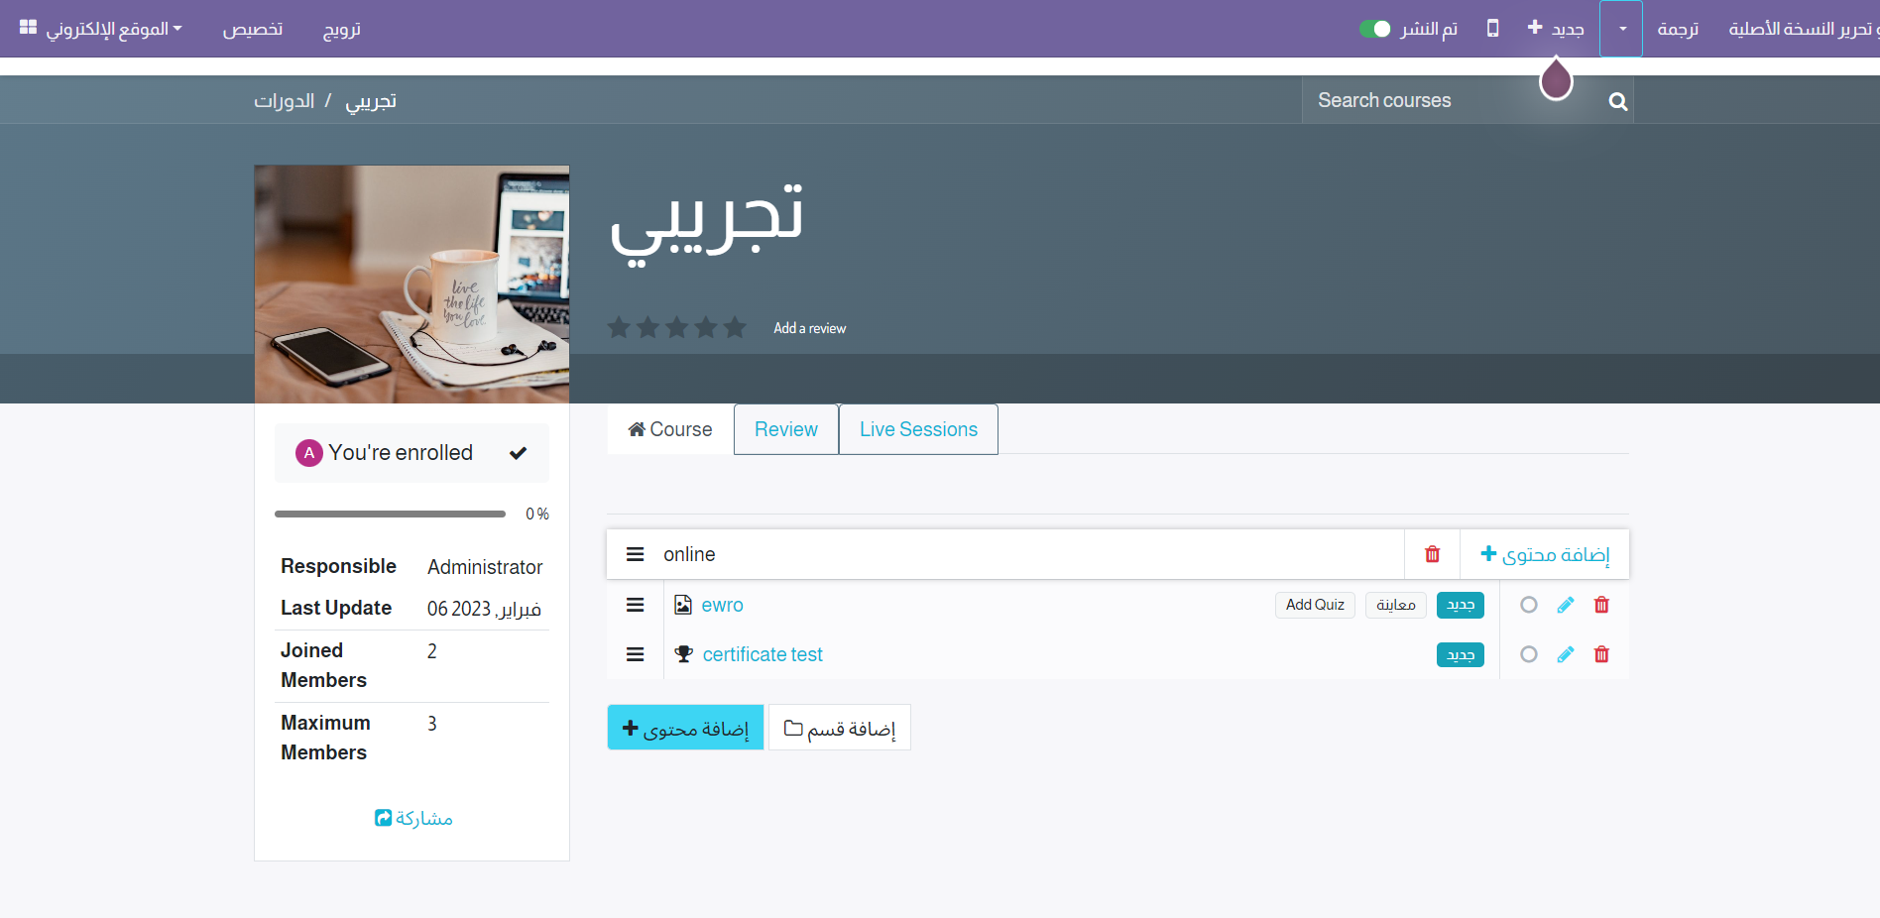Delete the certificate test content item

pyautogui.click(x=1601, y=654)
